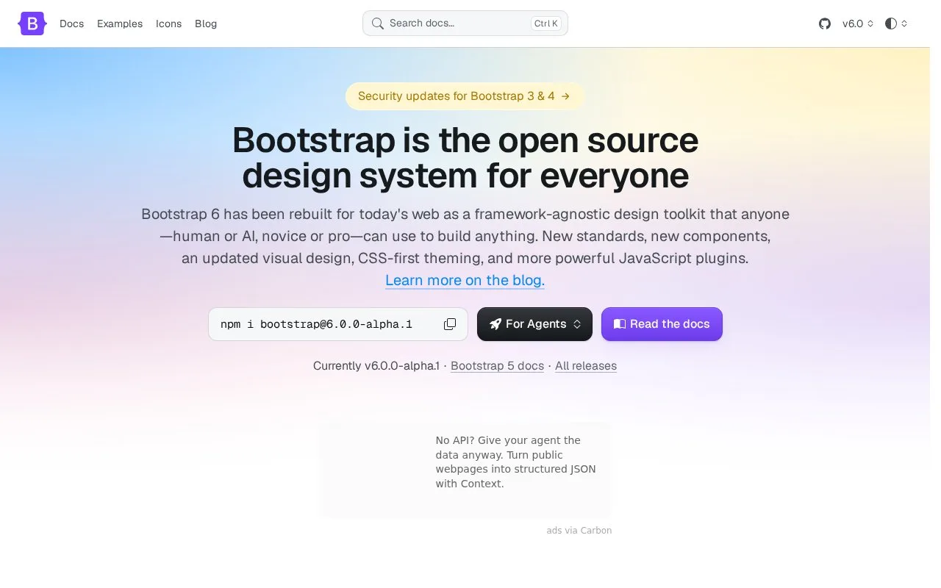Click the Currently v6.0.0-alpha.1 text
941x588 pixels.
click(x=376, y=366)
